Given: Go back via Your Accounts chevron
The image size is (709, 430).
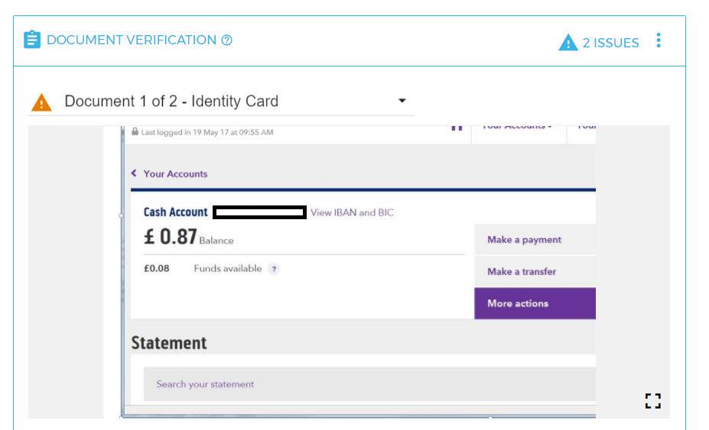Looking at the screenshot, I should pos(134,173).
